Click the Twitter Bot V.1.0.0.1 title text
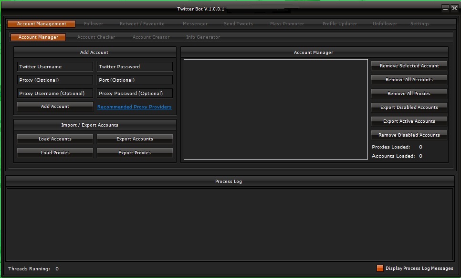 (201, 9)
